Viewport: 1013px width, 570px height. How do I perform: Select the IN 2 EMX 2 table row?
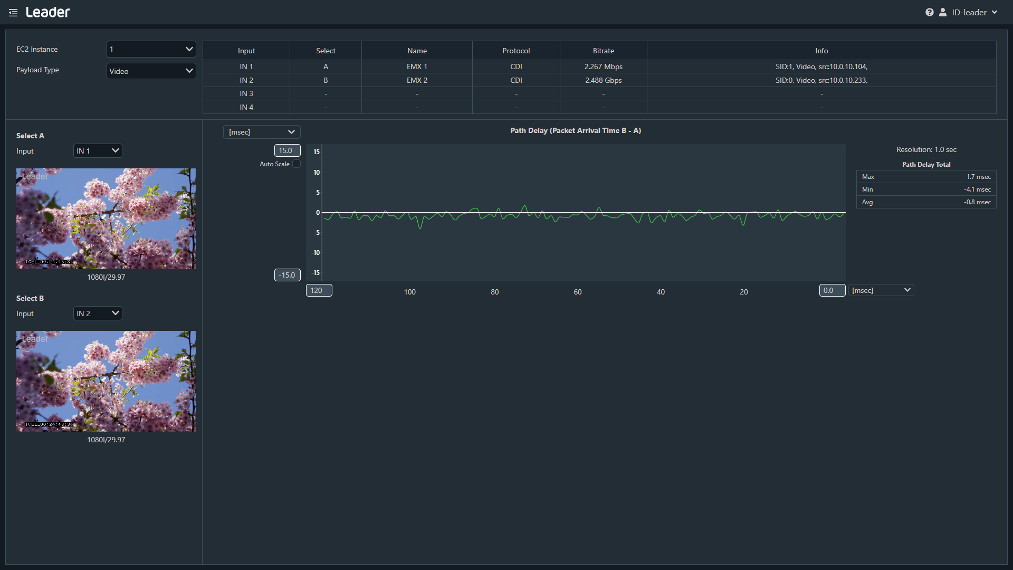point(417,80)
